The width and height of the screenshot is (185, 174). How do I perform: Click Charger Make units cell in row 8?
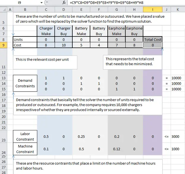(x=46, y=39)
